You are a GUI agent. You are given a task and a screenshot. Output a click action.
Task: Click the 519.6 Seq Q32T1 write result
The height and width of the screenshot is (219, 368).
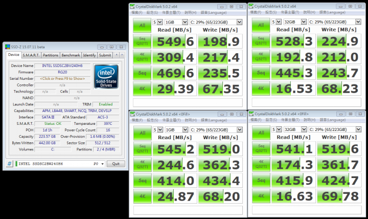339,149
